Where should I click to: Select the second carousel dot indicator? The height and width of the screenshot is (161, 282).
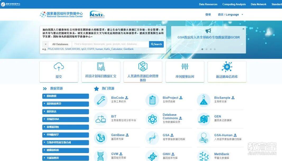point(206,49)
